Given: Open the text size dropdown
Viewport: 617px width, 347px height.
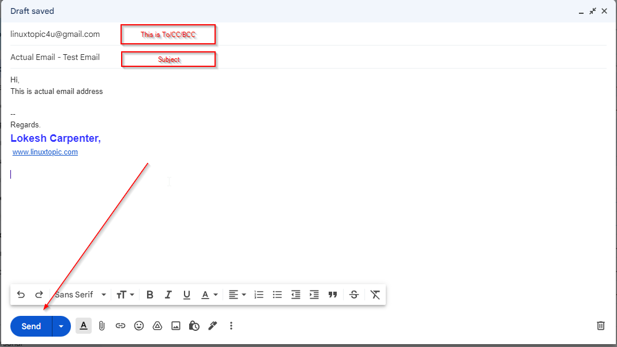Looking at the screenshot, I should click(126, 295).
